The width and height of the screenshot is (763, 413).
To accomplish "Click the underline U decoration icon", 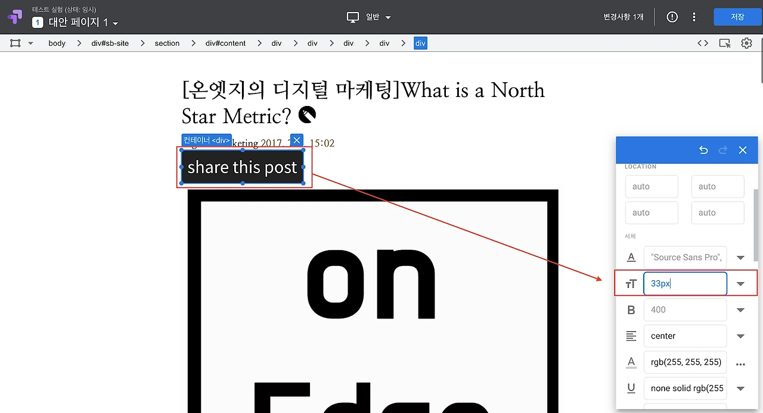I will click(x=631, y=389).
